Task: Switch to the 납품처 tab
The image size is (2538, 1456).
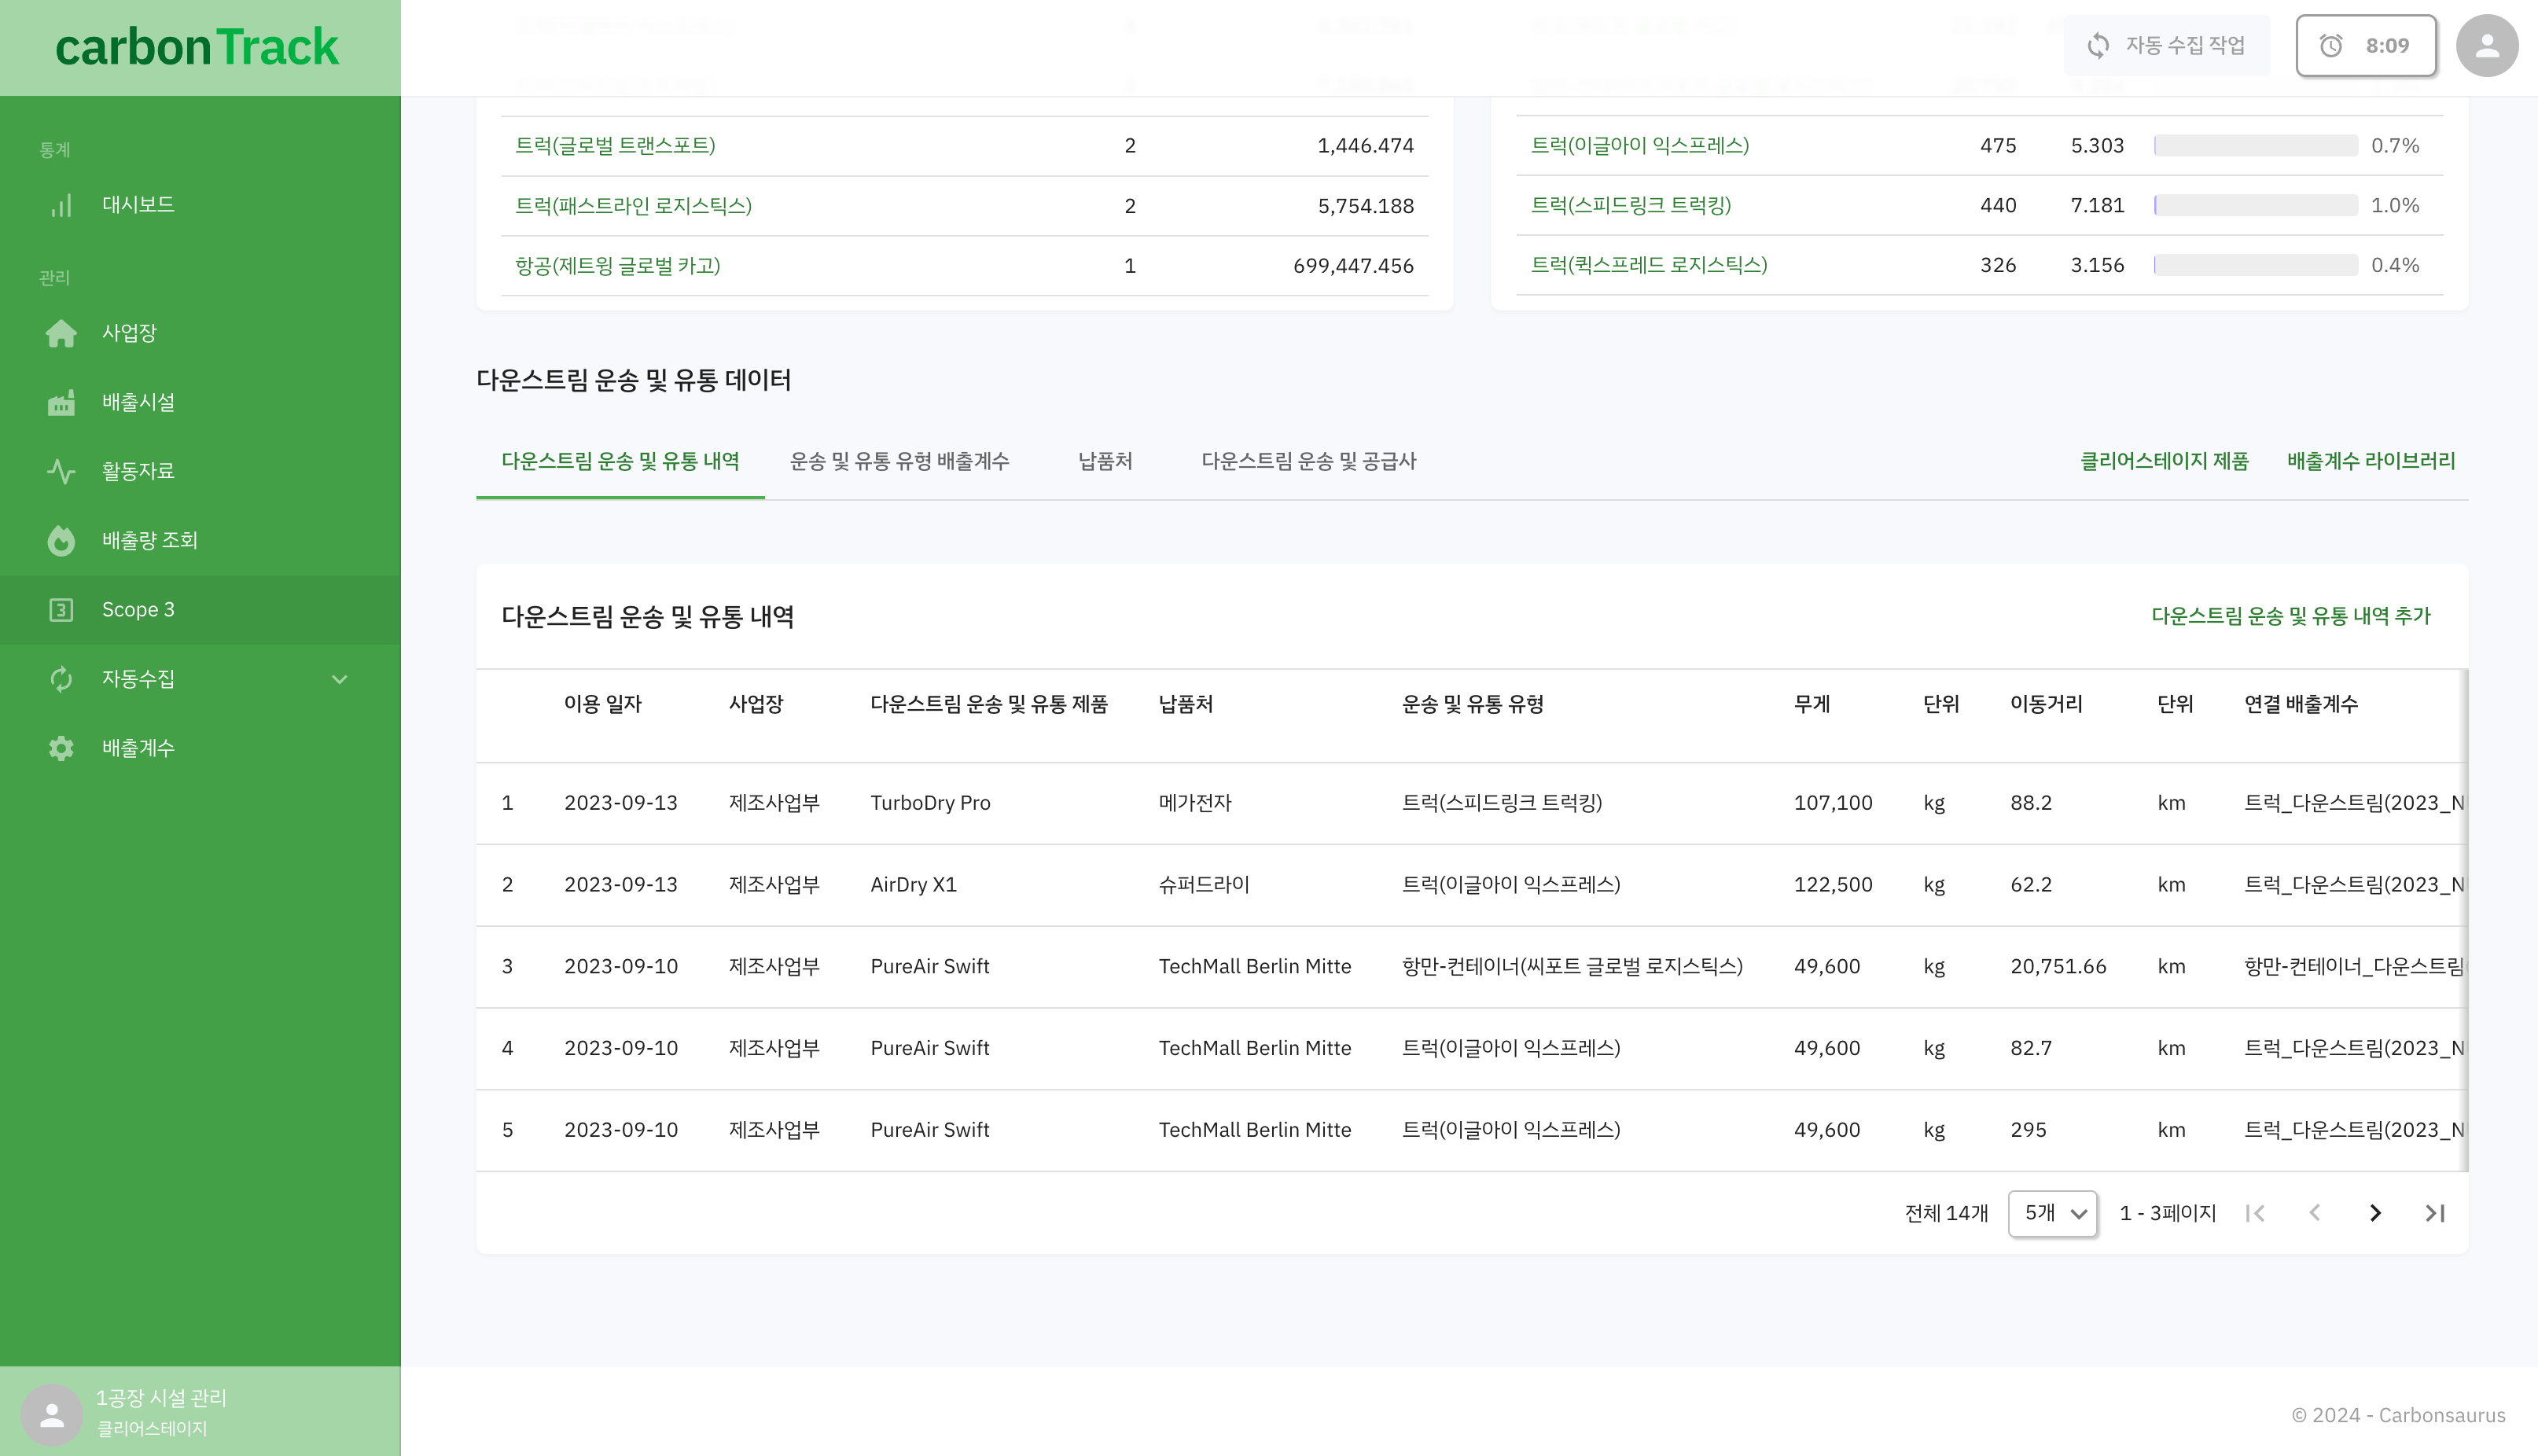Action: [1105, 461]
